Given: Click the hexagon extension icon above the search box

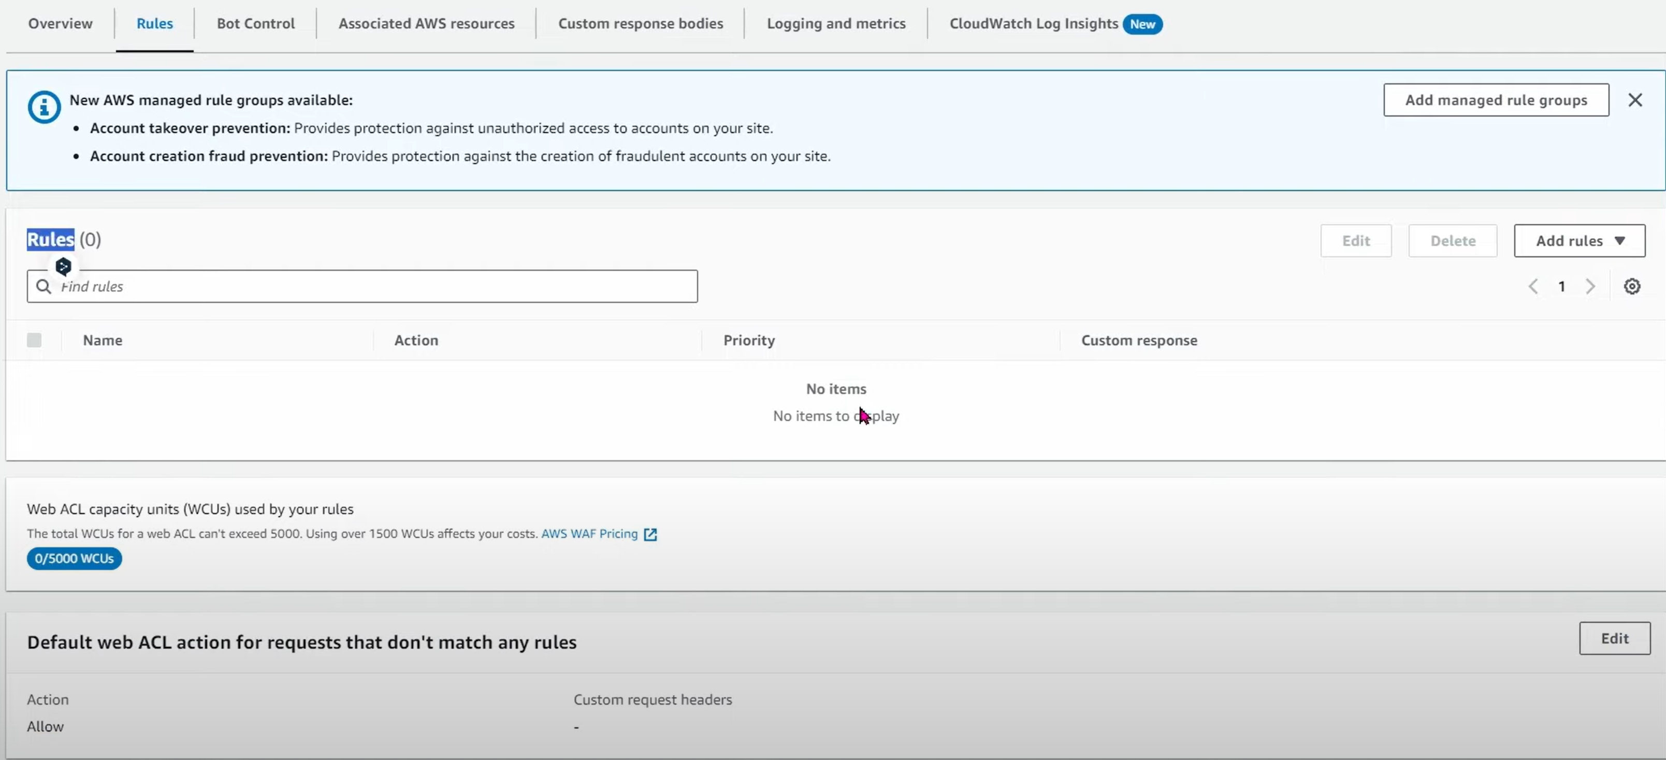Looking at the screenshot, I should [x=63, y=267].
